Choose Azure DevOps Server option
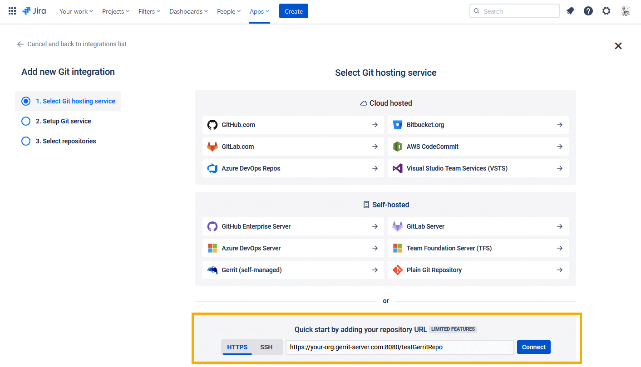641x367 pixels. 293,248
